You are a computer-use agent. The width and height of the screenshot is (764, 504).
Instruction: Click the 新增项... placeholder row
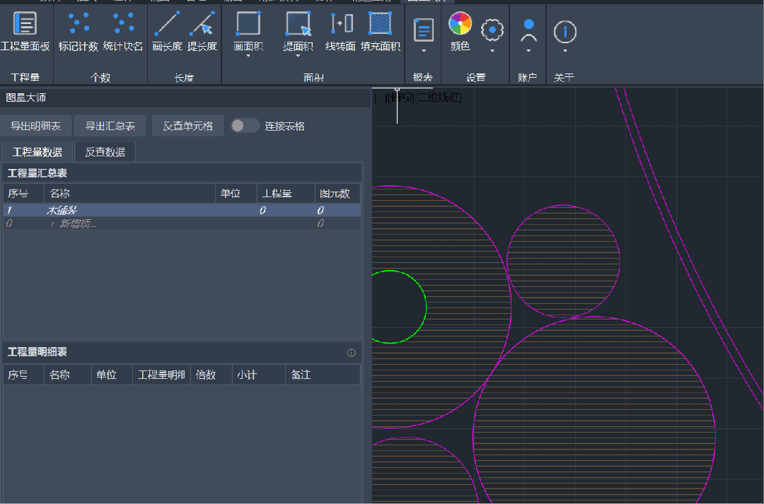tap(182, 223)
